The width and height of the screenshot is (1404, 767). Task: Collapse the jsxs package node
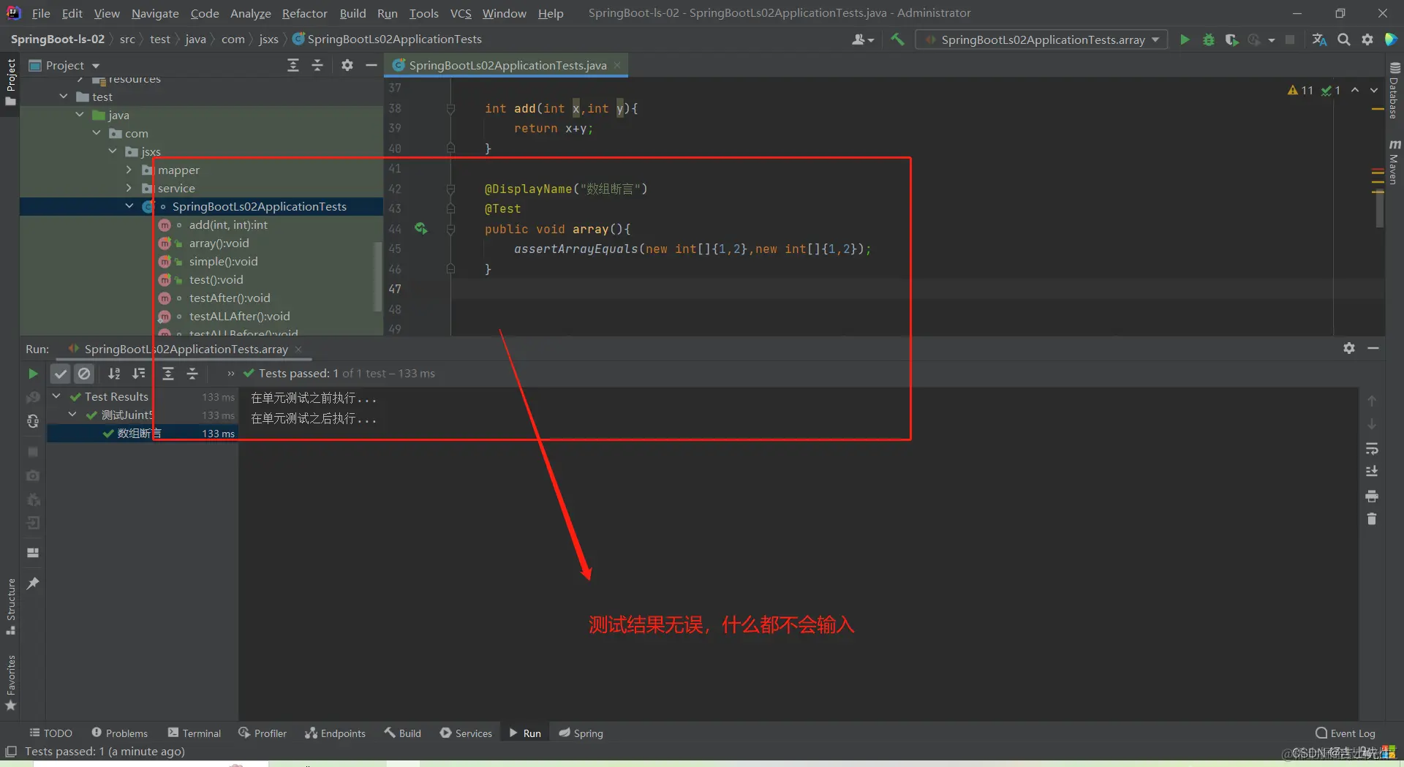point(113,151)
